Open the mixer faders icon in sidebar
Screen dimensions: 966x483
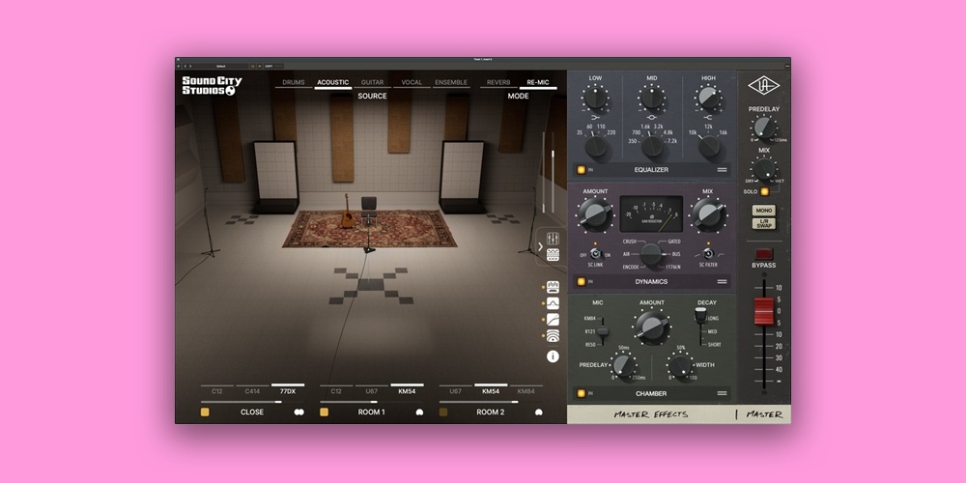(x=554, y=238)
